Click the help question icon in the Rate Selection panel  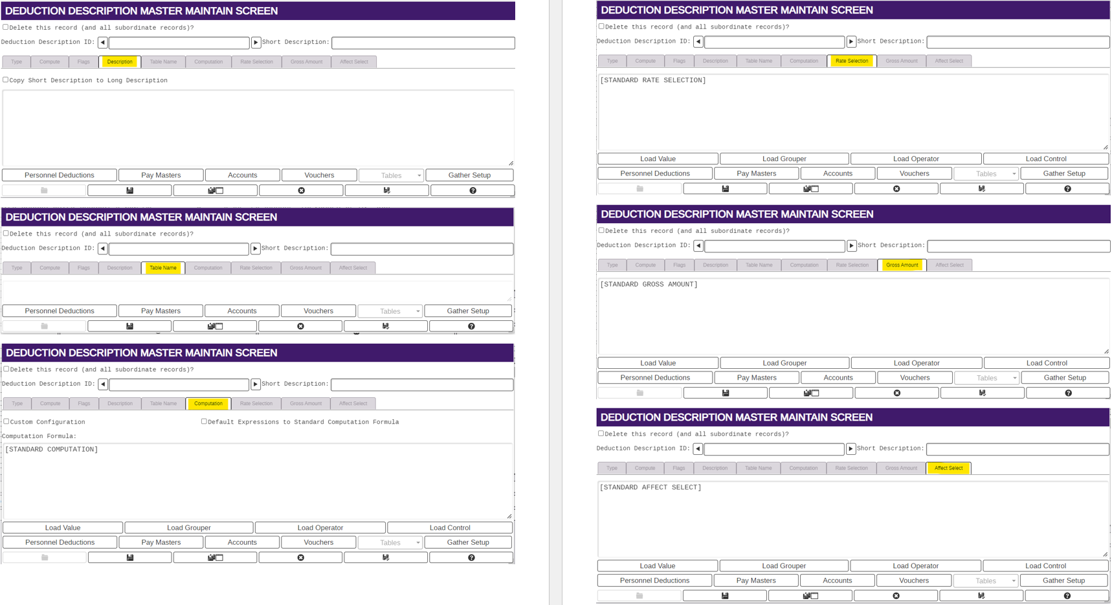(1067, 188)
